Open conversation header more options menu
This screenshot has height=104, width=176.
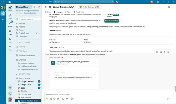(173, 7)
